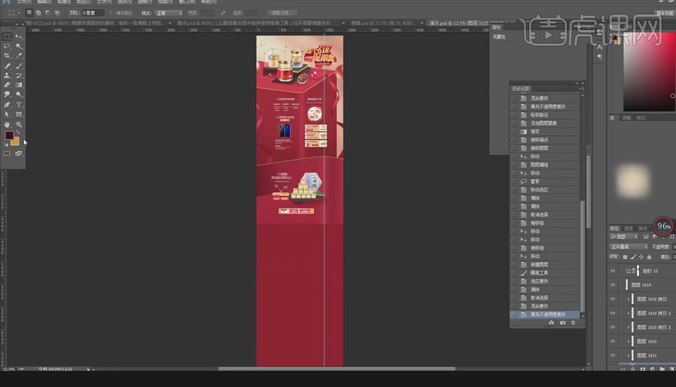Image resolution: width=676 pixels, height=387 pixels.
Task: Switch to the 通道 channels tab
Action: [x=628, y=228]
